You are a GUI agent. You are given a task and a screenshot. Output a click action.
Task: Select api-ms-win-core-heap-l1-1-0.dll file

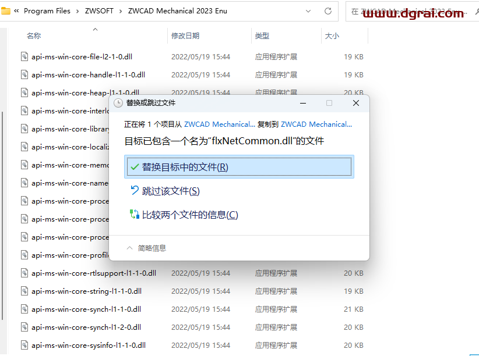click(85, 92)
